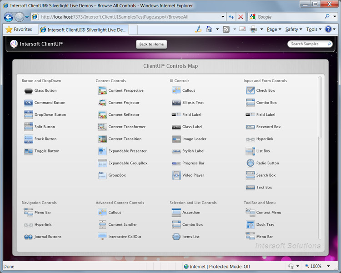Open the Safety menu dropdown
341x273 pixels.
[x=294, y=29]
